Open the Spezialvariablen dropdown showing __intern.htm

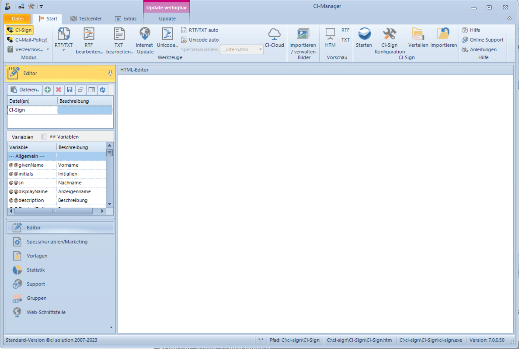[x=260, y=49]
